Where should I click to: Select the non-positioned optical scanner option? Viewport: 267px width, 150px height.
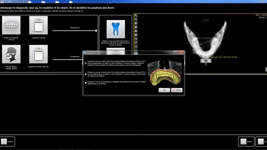86,74
